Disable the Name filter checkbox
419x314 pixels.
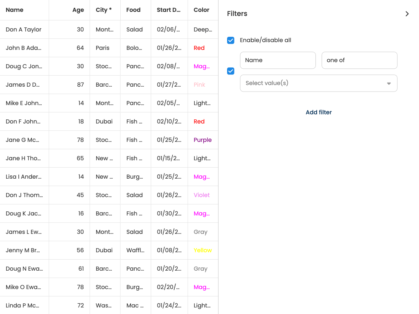click(231, 71)
